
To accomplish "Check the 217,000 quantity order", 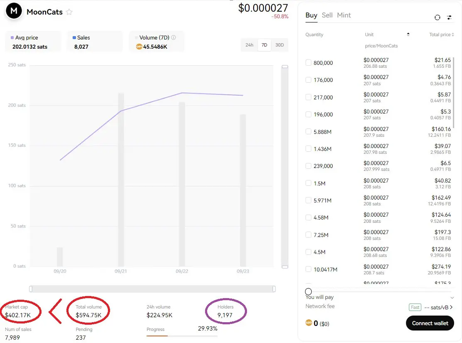I will [x=308, y=97].
